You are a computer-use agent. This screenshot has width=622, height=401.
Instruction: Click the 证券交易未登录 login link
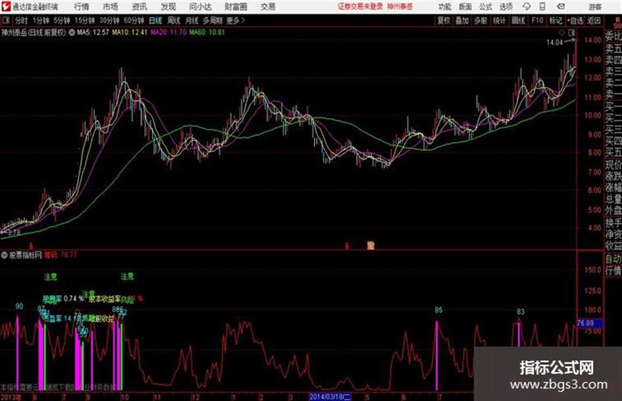360,7
